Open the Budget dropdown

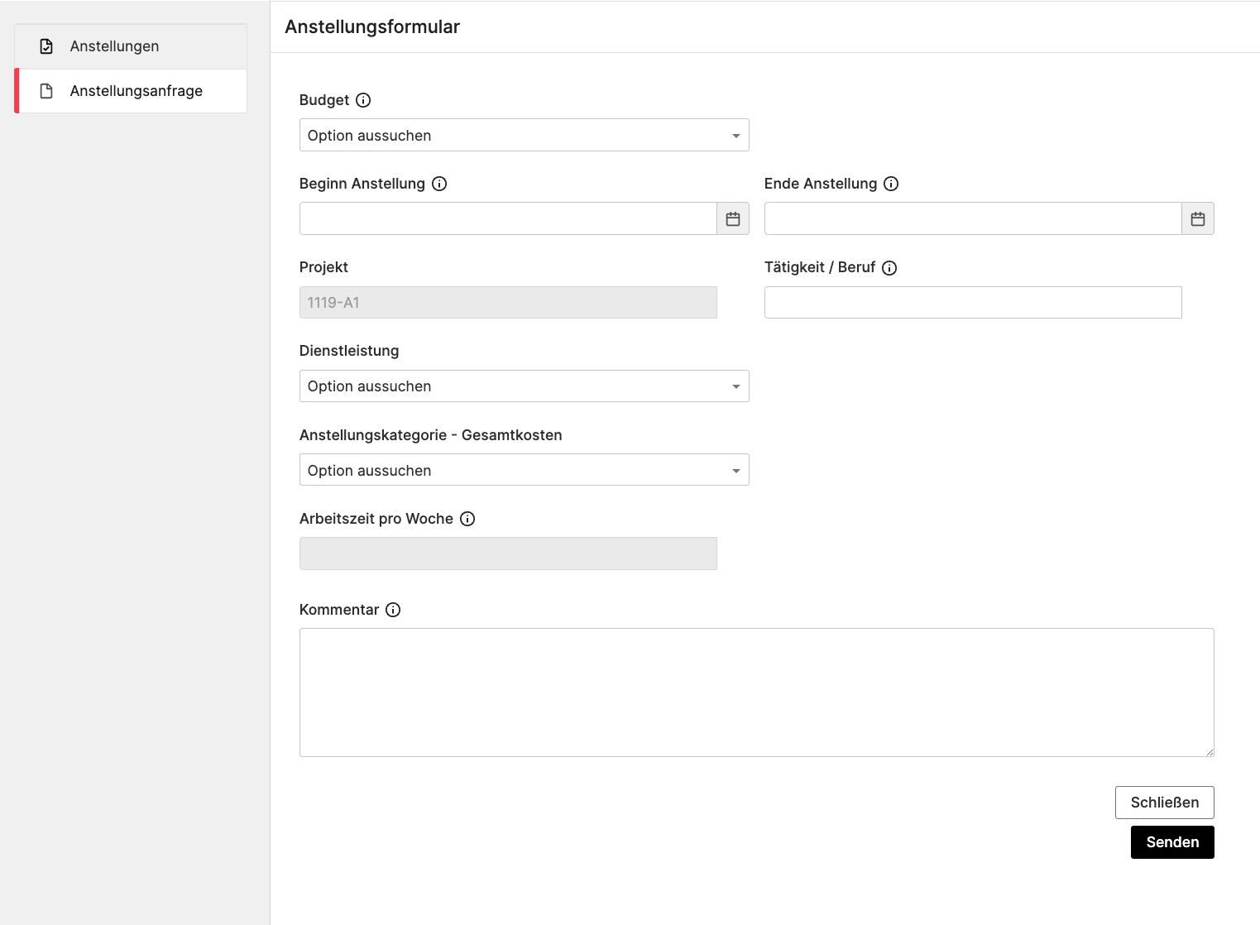525,136
